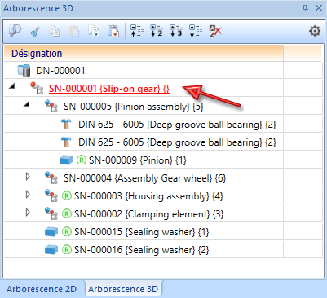
Task: Expand all tree levels icon
Action: pyautogui.click(x=196, y=31)
